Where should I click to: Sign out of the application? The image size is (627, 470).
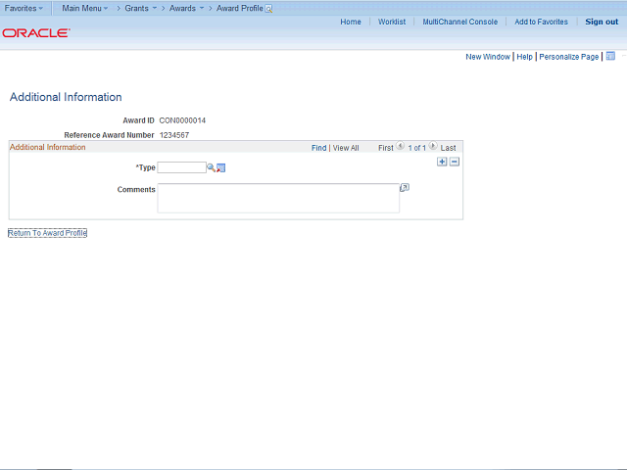click(602, 22)
